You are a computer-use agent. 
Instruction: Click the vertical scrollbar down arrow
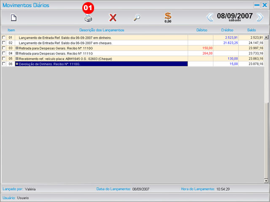point(266,181)
